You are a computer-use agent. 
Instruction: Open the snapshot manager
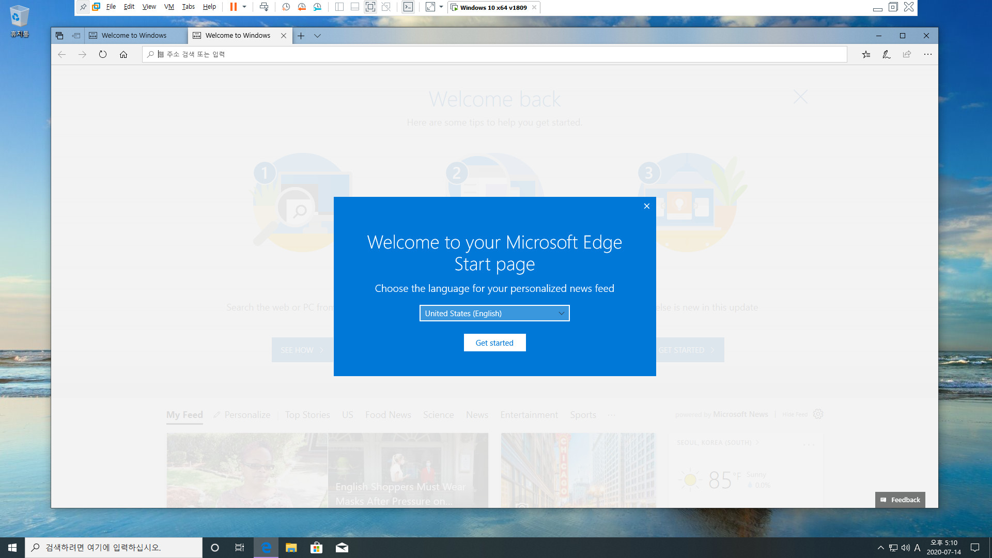pyautogui.click(x=317, y=7)
